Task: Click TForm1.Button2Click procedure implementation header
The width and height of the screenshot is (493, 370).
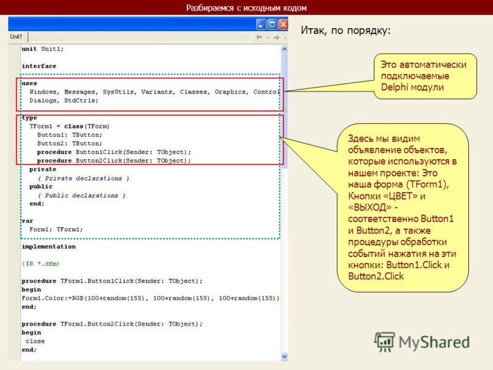Action: (x=112, y=324)
